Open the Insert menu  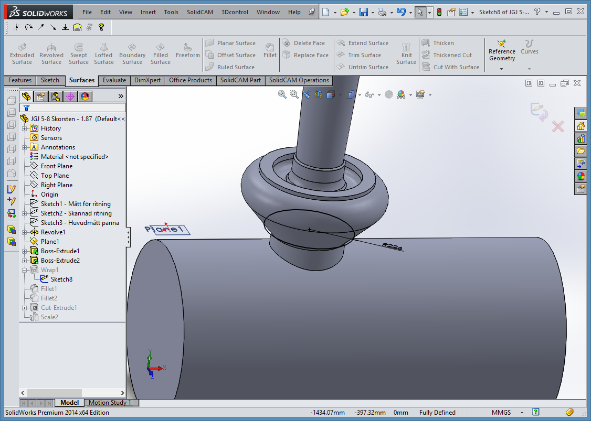point(148,12)
